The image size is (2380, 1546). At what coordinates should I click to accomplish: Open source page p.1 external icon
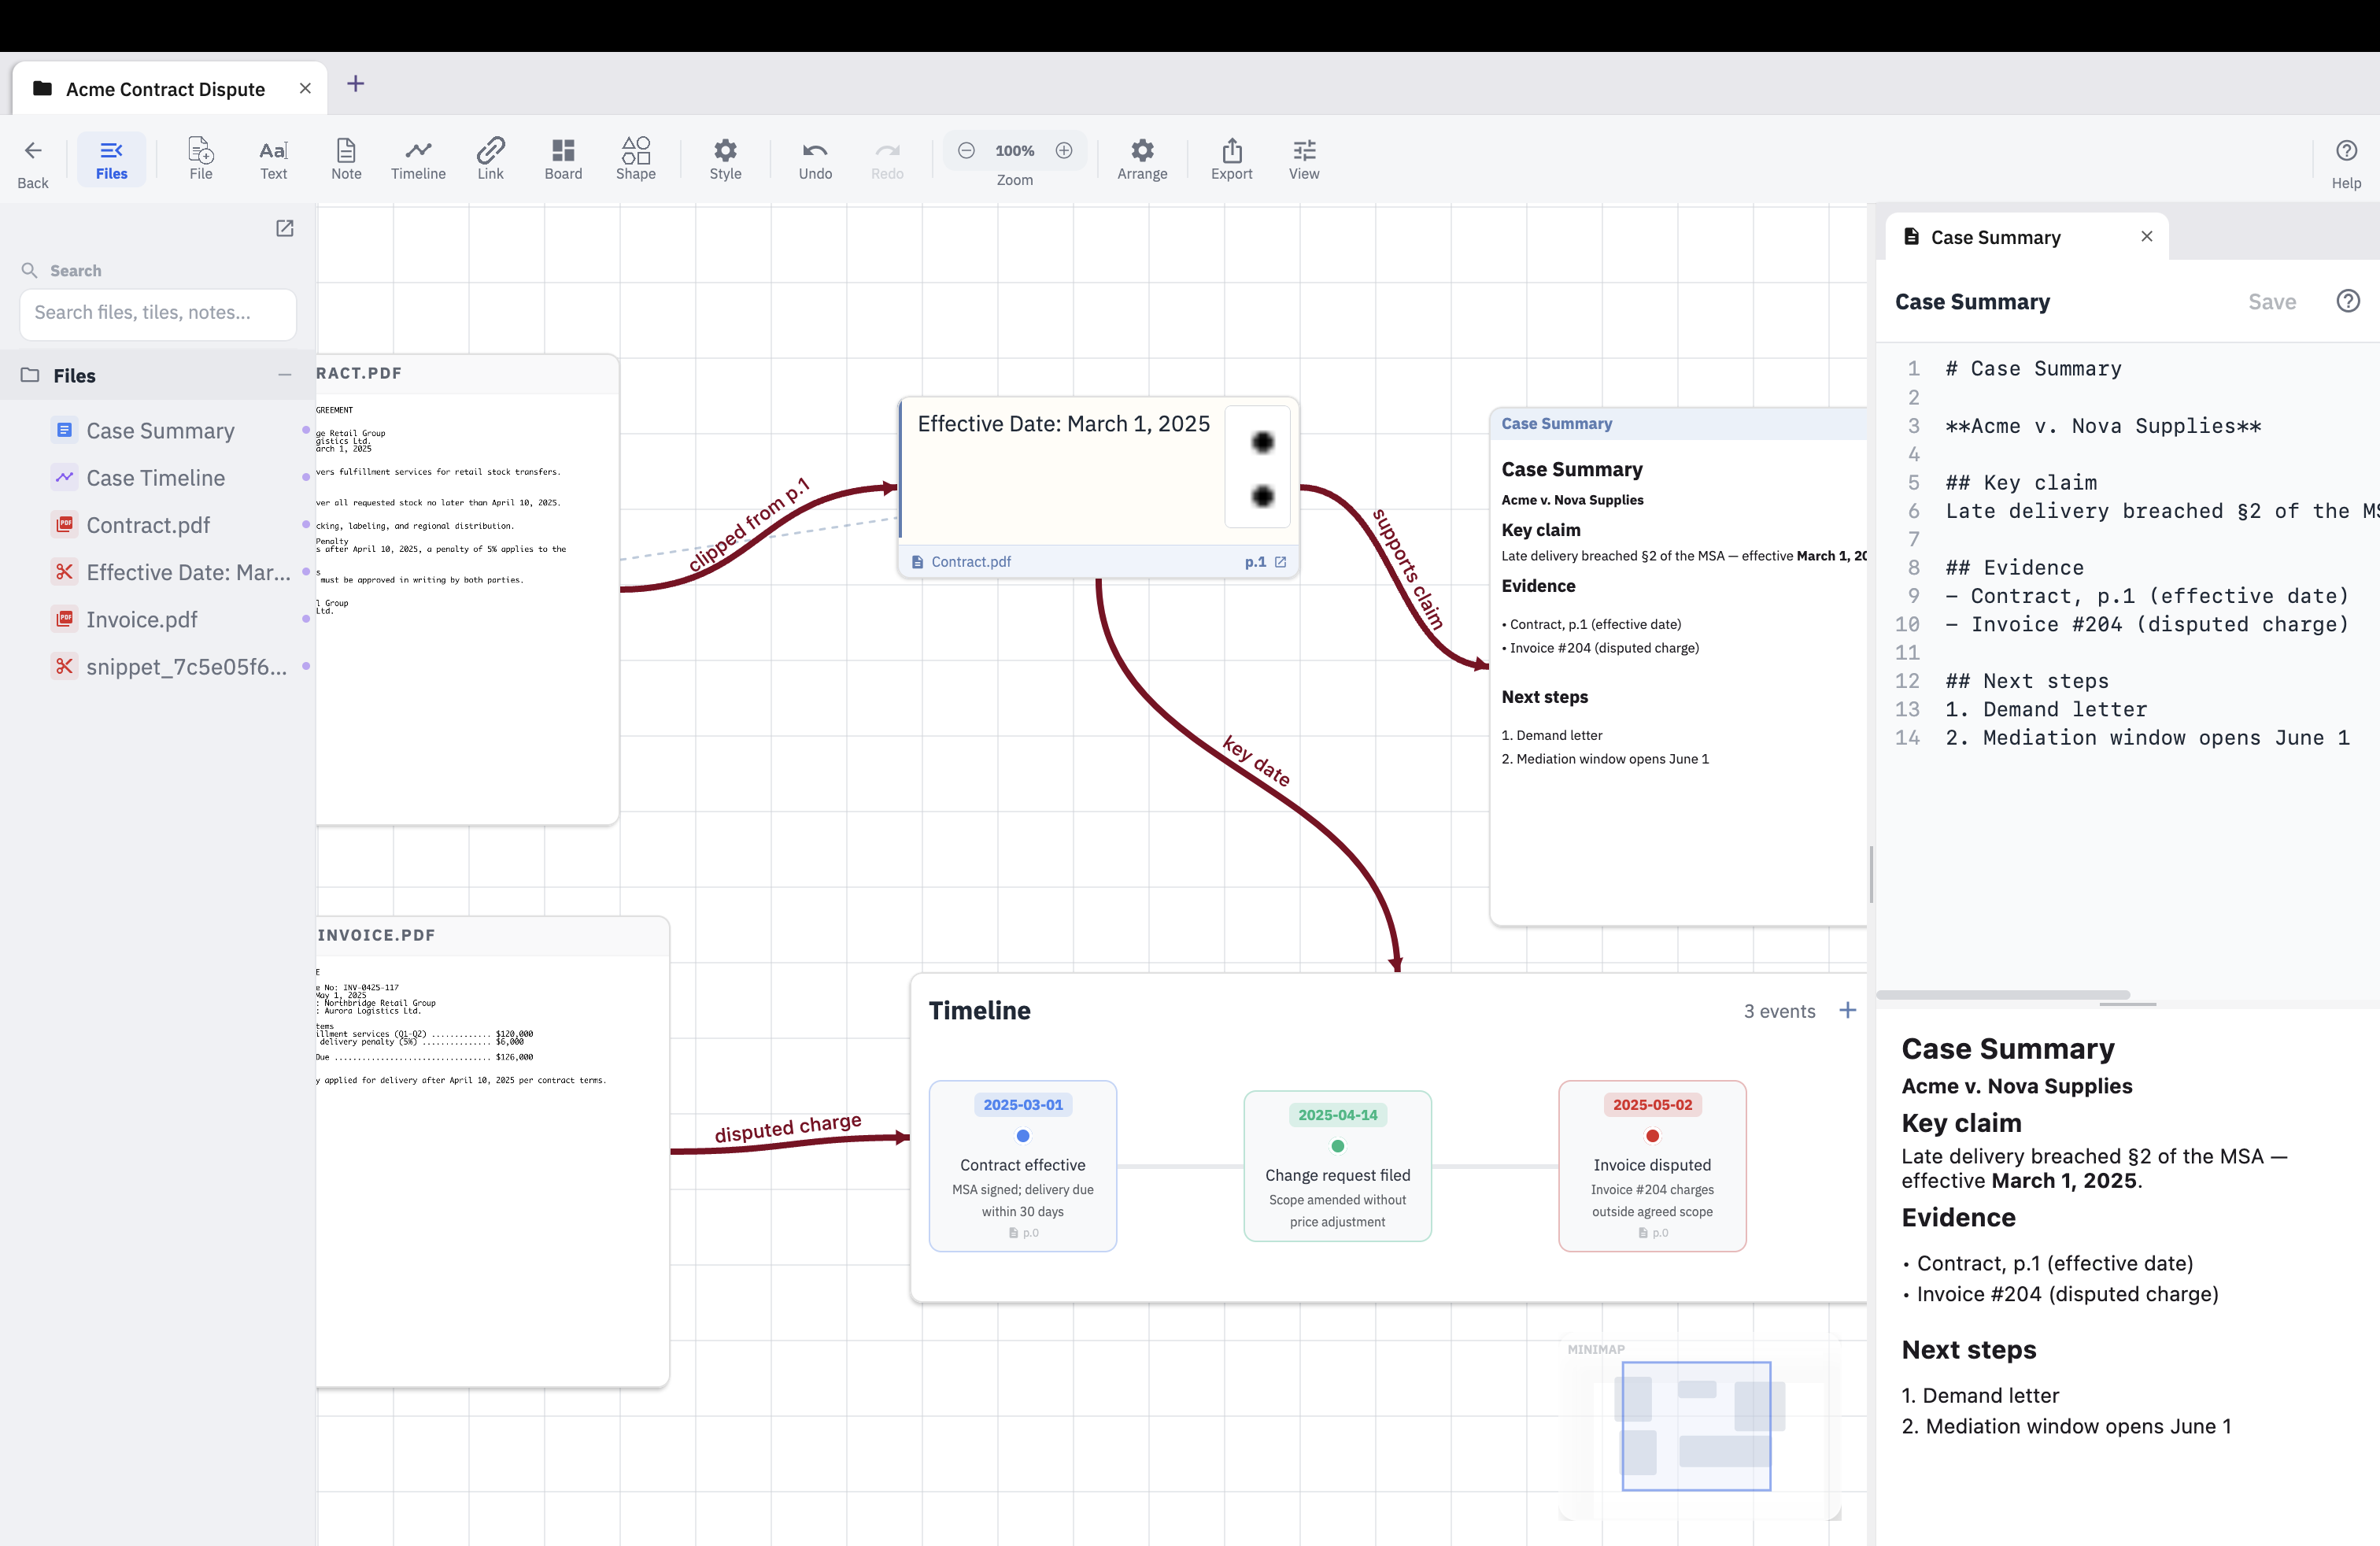(1280, 562)
